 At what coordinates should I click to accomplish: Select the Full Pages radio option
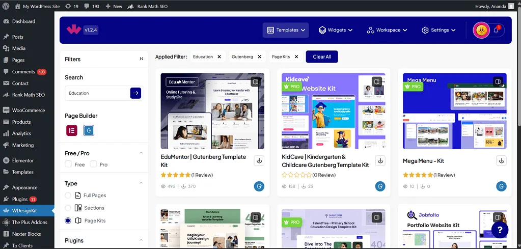(x=68, y=196)
